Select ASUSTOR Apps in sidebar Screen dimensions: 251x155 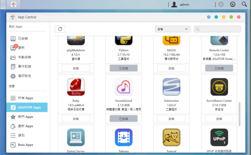click(27, 107)
